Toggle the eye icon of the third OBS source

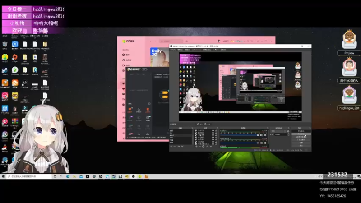(x=213, y=135)
